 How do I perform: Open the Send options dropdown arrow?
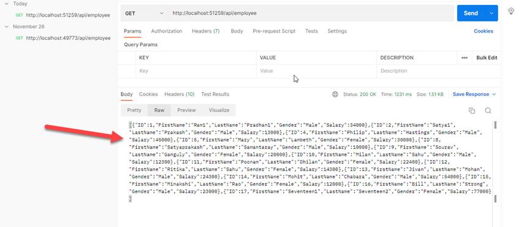[492, 13]
